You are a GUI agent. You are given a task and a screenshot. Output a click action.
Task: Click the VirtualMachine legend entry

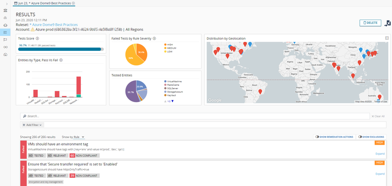click(x=173, y=82)
